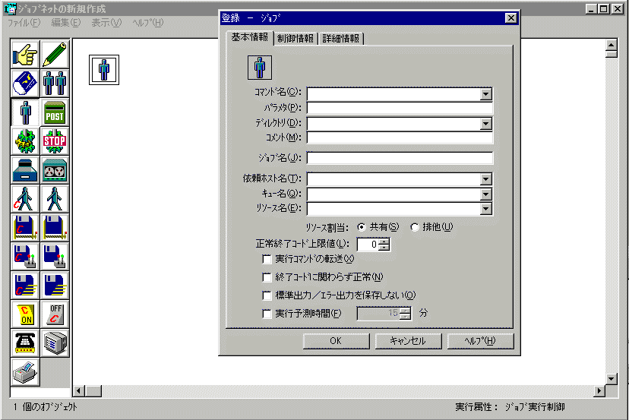Focus the コメント(M) text field
The height and width of the screenshot is (420, 629).
(400, 137)
